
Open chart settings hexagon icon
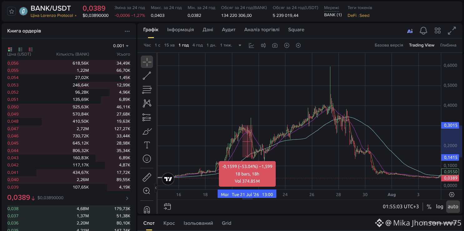pos(298,45)
